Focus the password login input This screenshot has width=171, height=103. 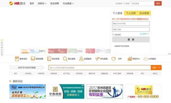(x=131, y=29)
